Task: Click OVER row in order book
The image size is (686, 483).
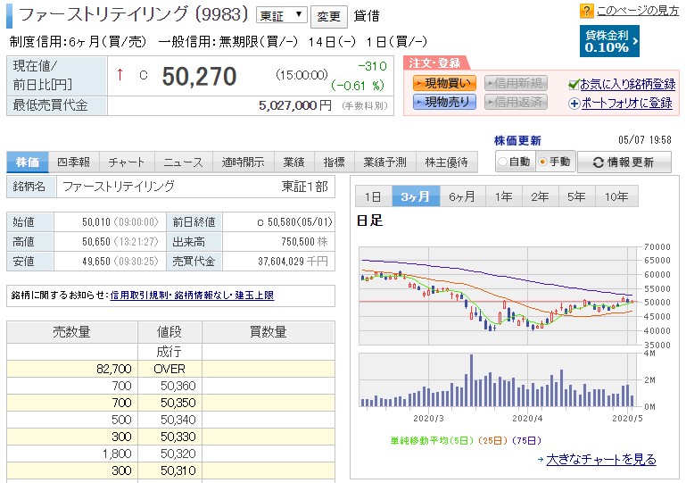Action: tap(170, 369)
